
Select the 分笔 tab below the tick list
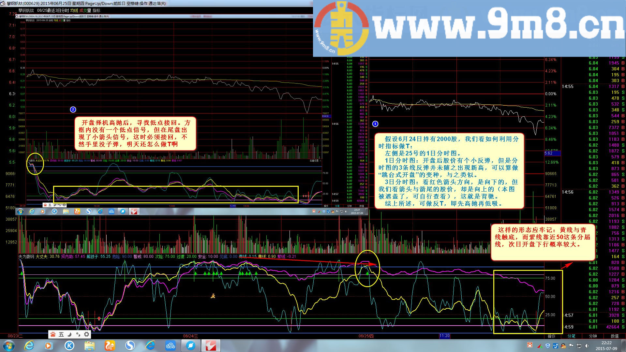[x=571, y=336]
